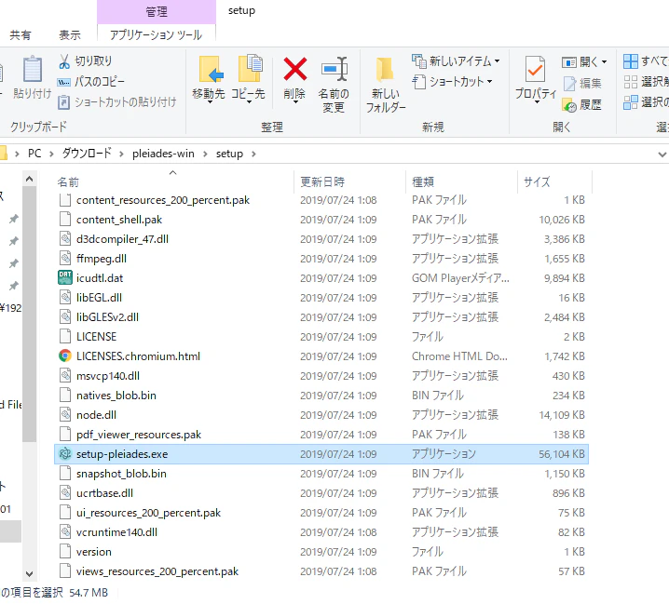Click the Invert selection (選択の) icon
Viewport: 669px width, 604px height.
pos(631,102)
